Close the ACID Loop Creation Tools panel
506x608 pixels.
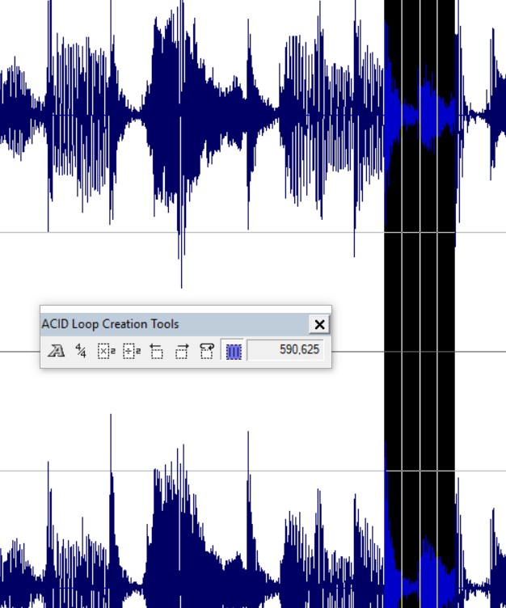319,324
